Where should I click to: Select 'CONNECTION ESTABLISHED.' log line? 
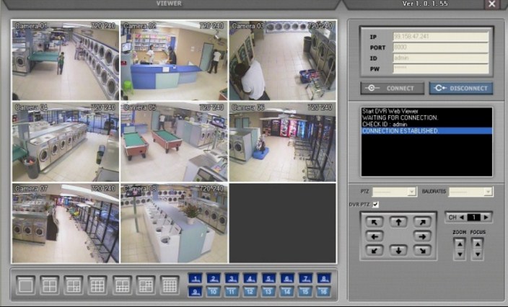[426, 131]
